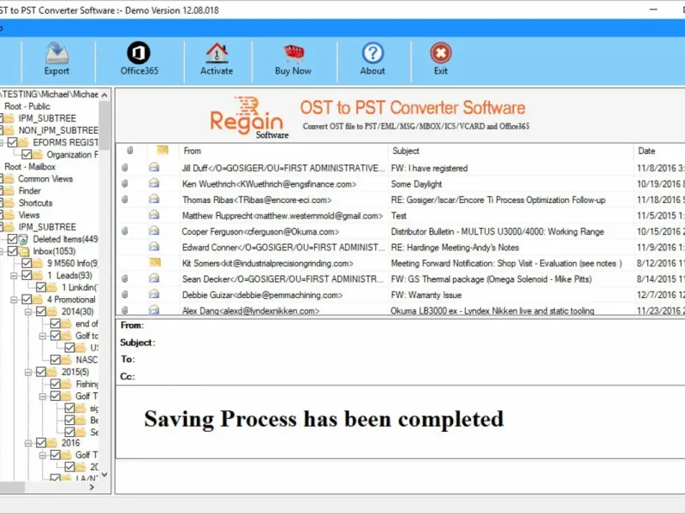Click attachment clip in Thomas Ribas row
Screen dimensions: 685x514
click(124, 200)
